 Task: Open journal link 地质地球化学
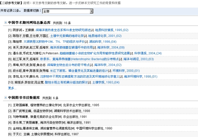(97, 36)
